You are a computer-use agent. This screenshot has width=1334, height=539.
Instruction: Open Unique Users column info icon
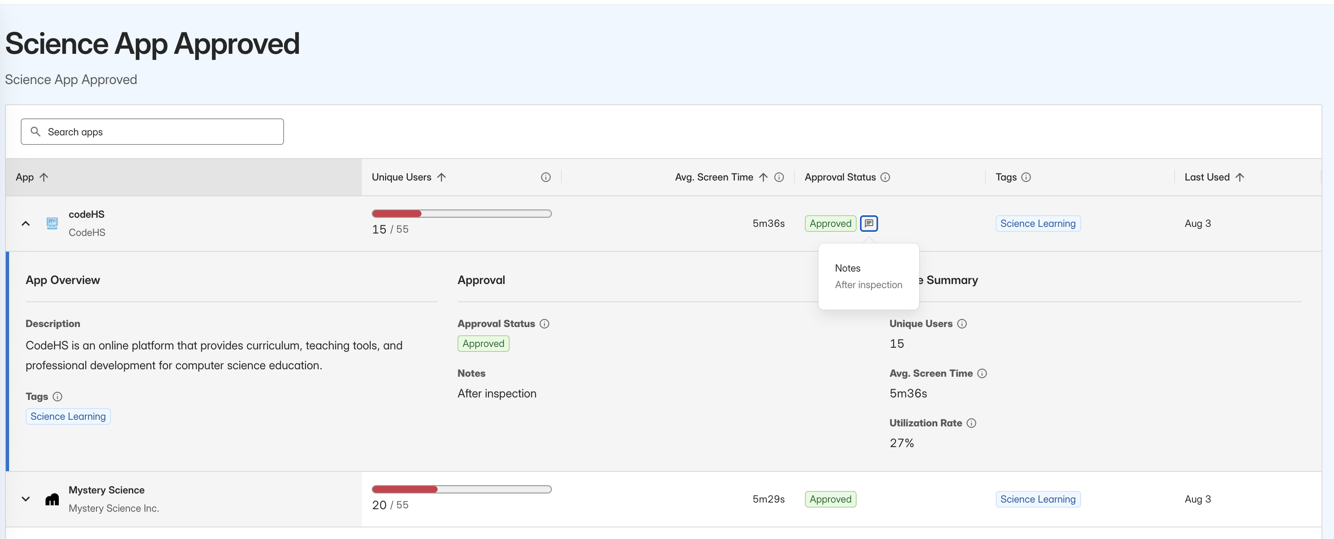pos(546,177)
